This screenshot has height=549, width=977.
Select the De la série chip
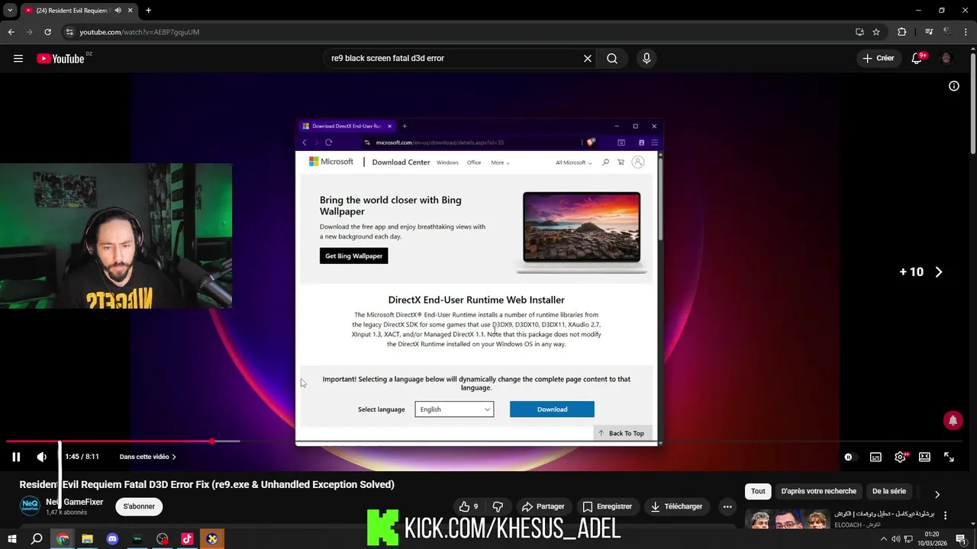pos(889,491)
